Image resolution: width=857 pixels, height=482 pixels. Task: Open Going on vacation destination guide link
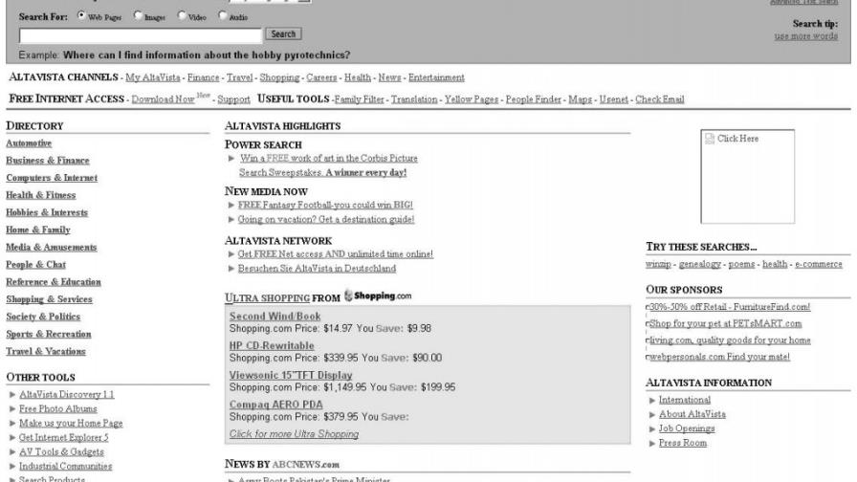pos(326,220)
